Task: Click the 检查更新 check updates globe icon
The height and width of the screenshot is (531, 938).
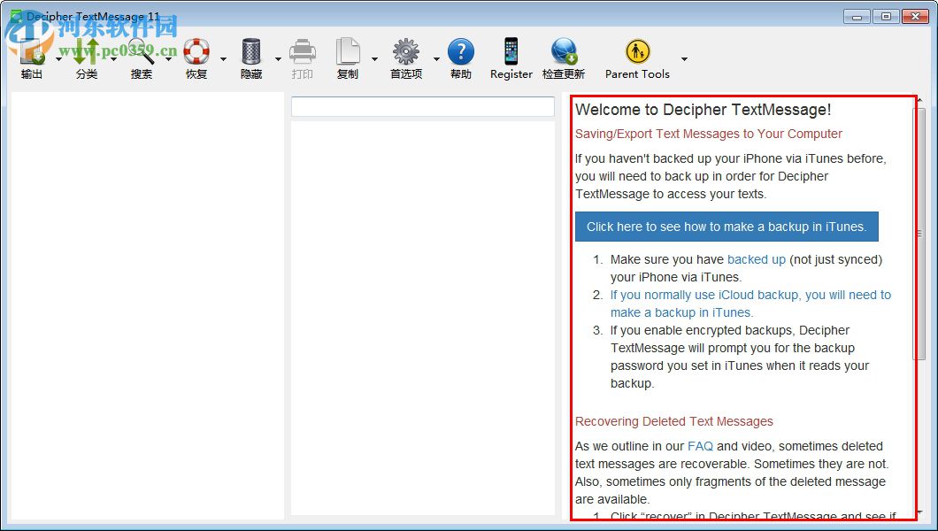Action: (564, 53)
